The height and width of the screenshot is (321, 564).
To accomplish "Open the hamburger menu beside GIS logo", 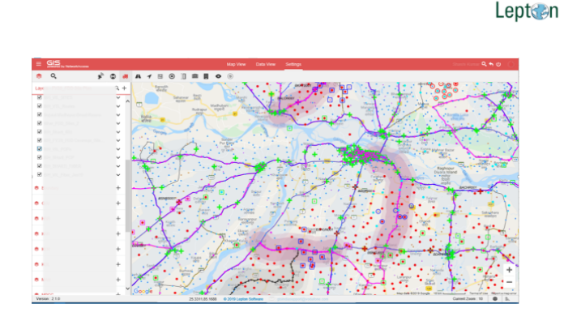I will [38, 64].
